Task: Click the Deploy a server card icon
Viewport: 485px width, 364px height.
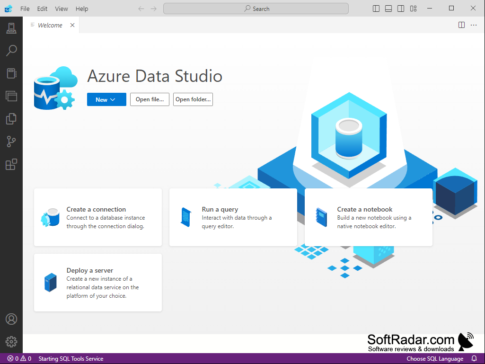Action: [x=51, y=282]
